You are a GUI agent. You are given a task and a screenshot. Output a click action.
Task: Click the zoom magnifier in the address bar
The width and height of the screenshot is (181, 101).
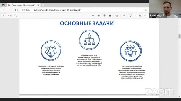coord(146,10)
